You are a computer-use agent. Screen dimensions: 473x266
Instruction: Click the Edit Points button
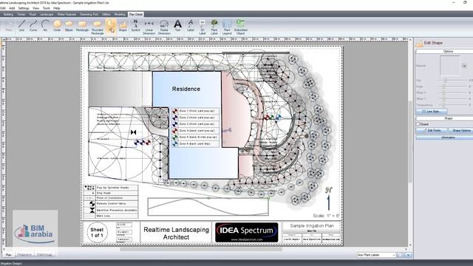click(432, 130)
